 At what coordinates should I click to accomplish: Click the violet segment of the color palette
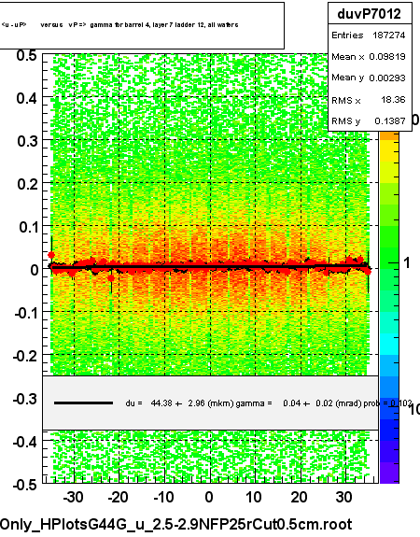tap(389, 473)
